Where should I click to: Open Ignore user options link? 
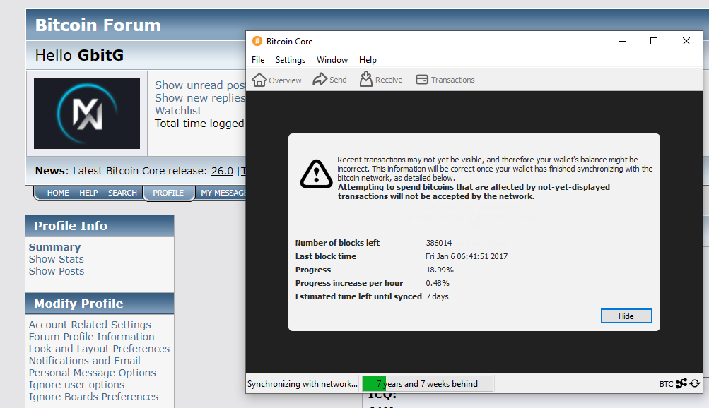point(77,385)
